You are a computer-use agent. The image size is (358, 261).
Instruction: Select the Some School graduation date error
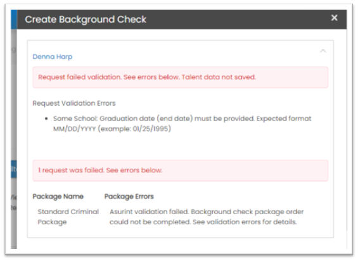182,124
